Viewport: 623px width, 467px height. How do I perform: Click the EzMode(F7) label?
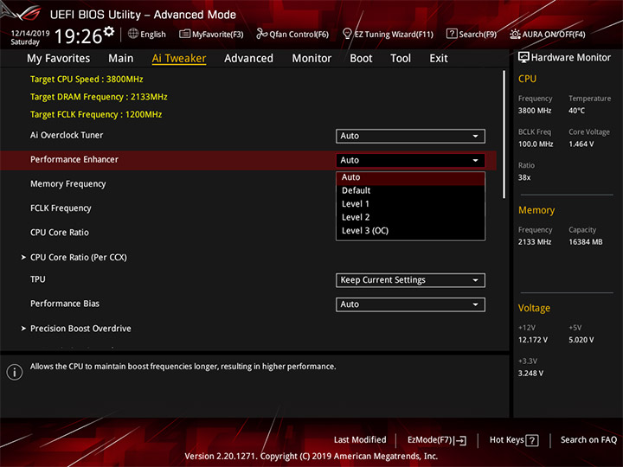tap(430, 440)
